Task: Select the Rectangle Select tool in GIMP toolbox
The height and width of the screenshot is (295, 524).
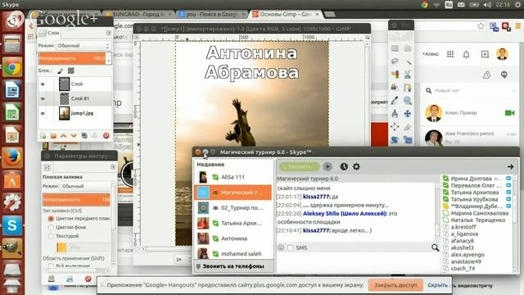Action: [395, 49]
